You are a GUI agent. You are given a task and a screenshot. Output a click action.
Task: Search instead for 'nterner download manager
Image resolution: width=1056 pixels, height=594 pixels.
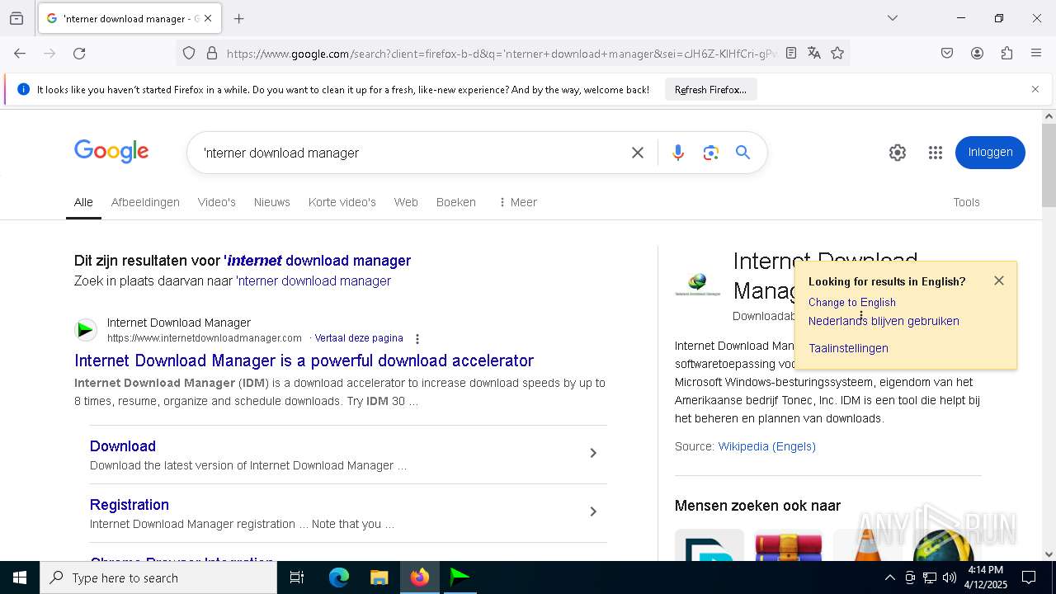point(313,281)
